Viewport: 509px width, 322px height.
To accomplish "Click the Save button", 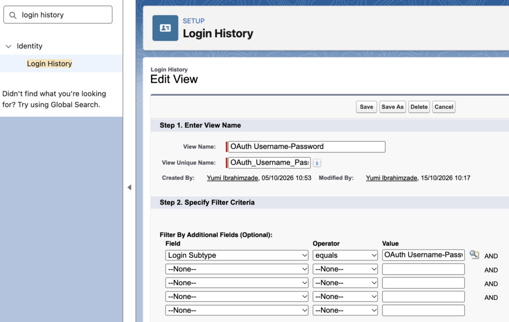I will [x=366, y=107].
